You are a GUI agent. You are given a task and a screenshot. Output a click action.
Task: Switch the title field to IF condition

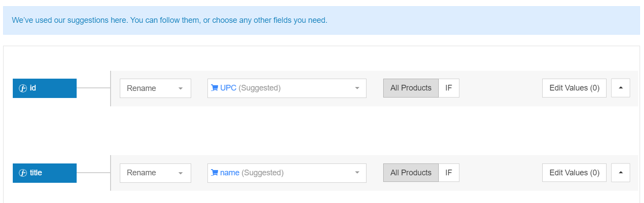click(448, 173)
